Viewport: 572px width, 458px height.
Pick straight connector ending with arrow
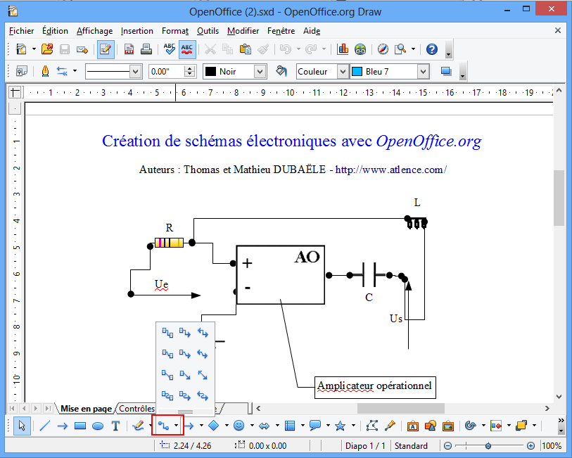(185, 375)
